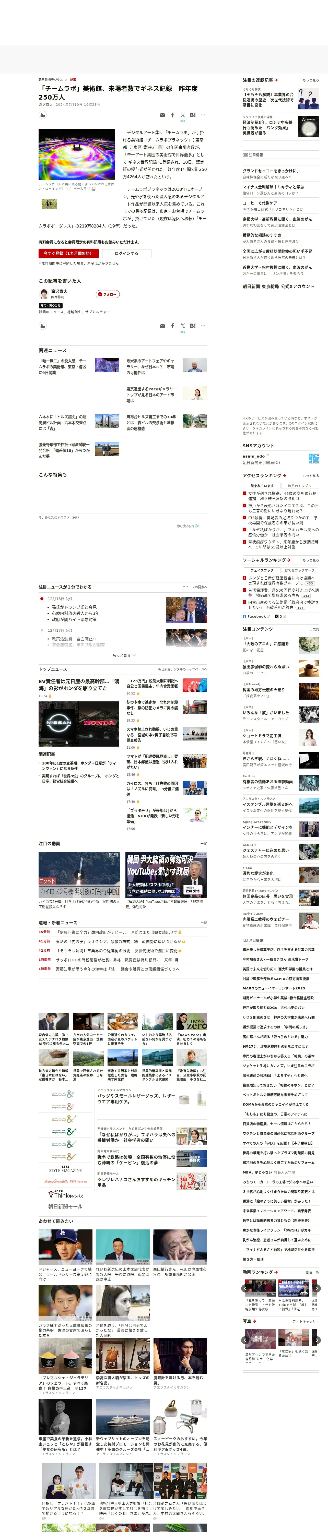Share on Facebook icon below author section

tap(173, 326)
